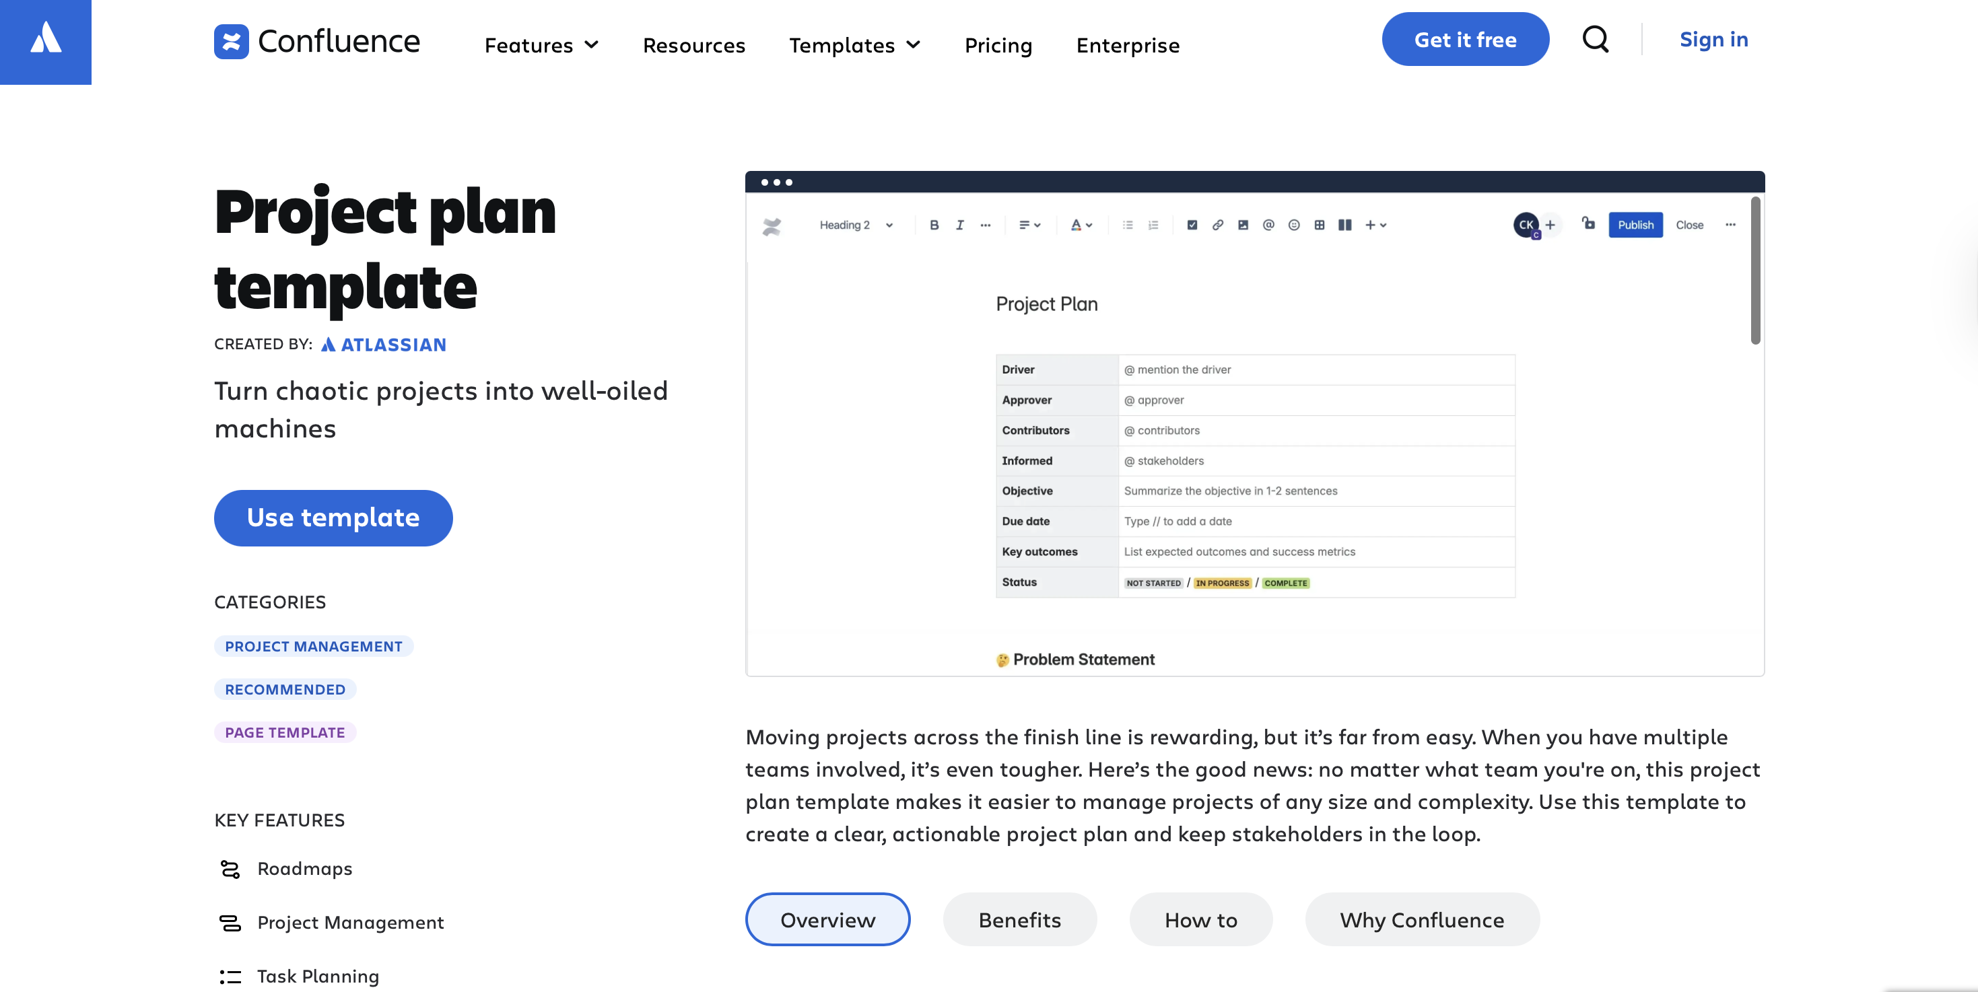The image size is (1978, 992).
Task: Open the text color picker in the toolbar
Action: click(1081, 225)
